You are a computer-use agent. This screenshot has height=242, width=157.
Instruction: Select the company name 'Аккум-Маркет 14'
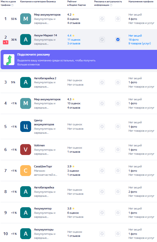coord(46,35)
